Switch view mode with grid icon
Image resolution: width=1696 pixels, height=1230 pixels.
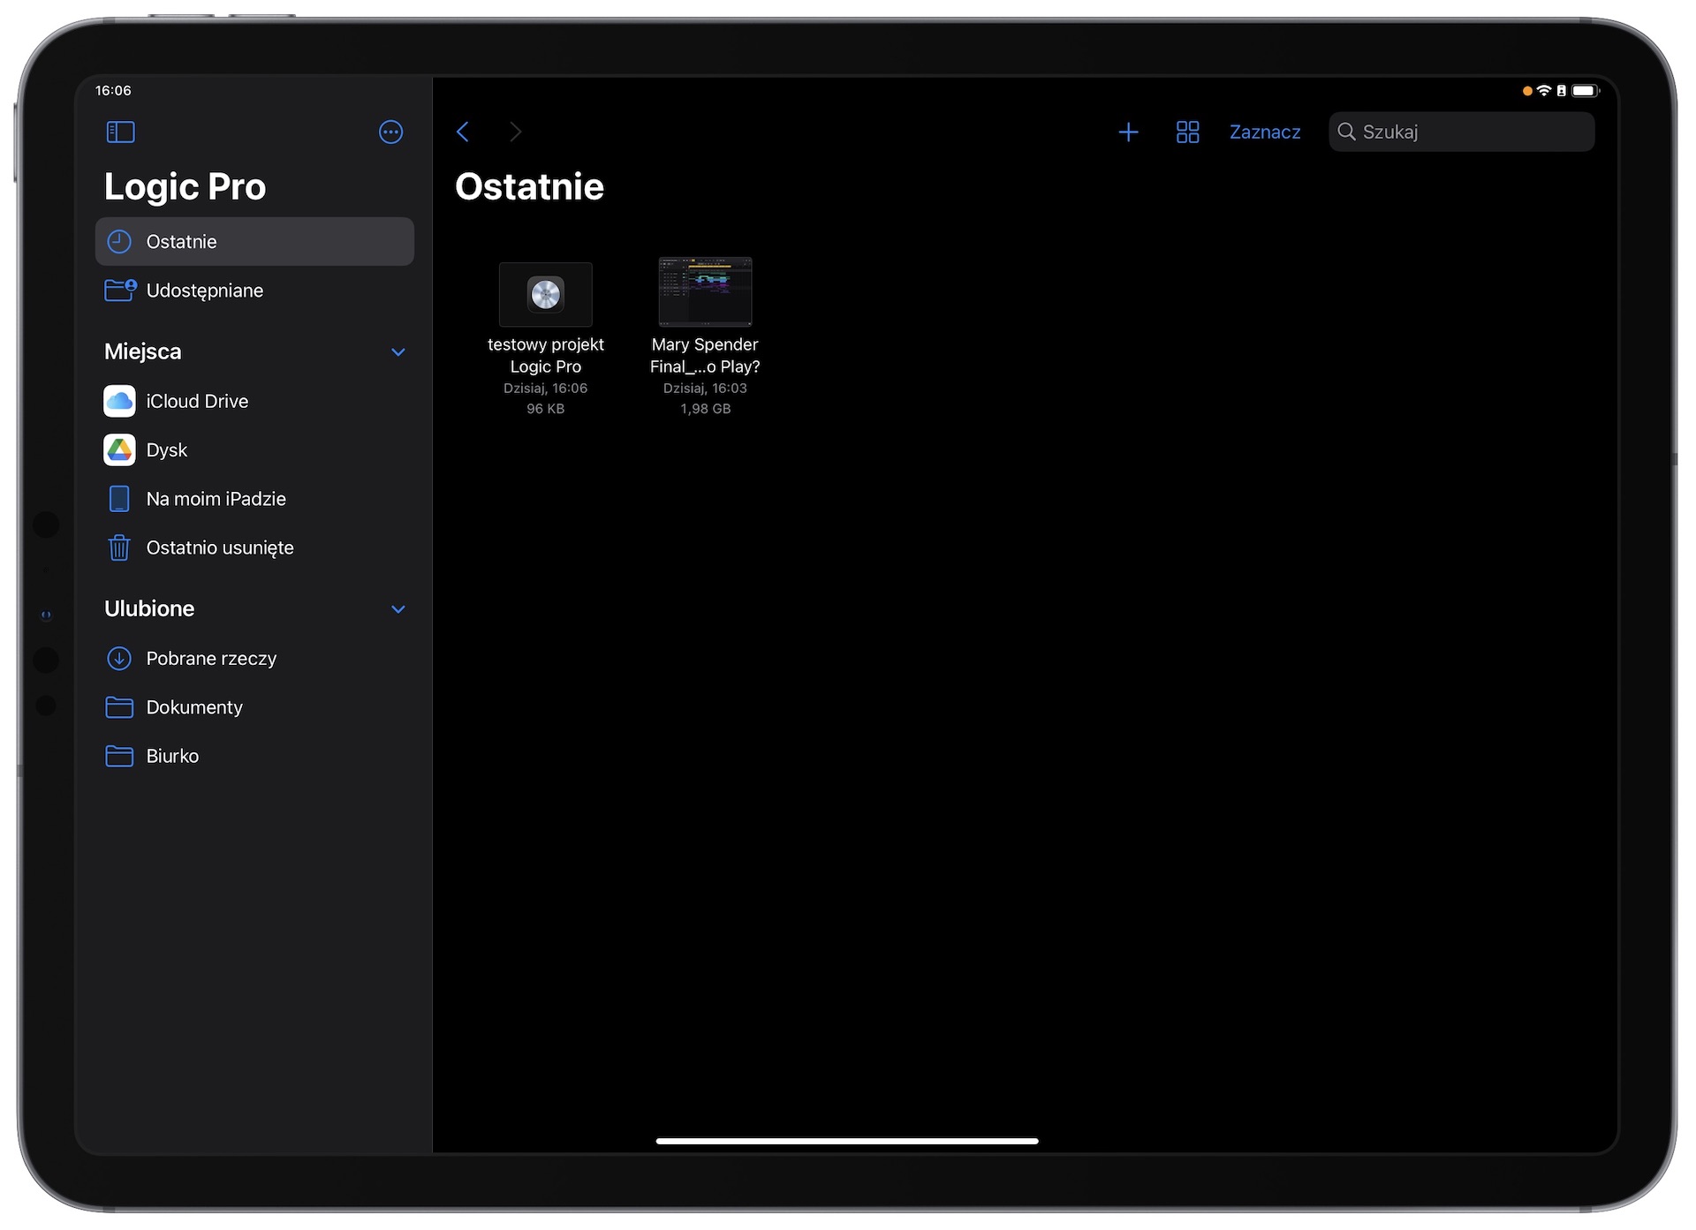(1187, 132)
